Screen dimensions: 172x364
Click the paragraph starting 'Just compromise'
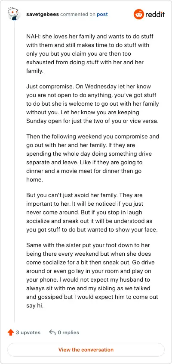92,104
